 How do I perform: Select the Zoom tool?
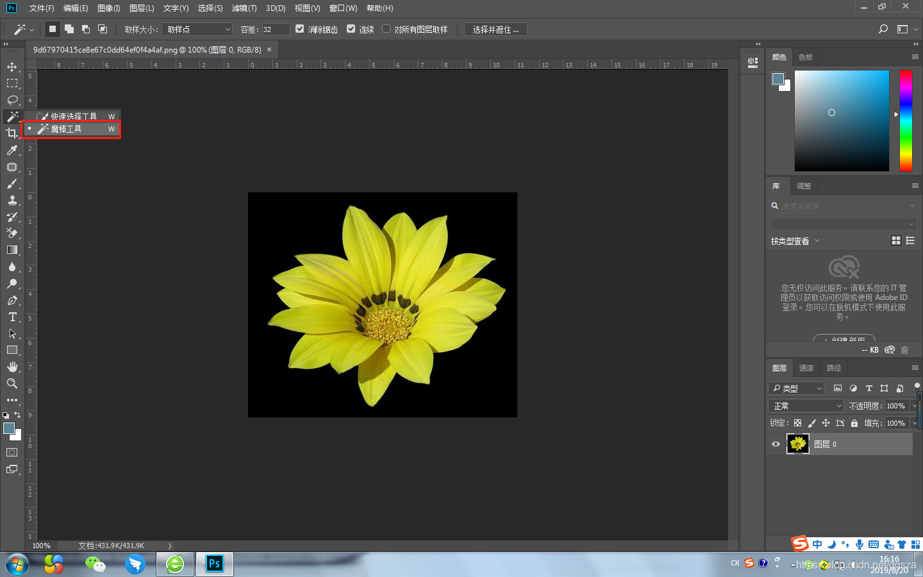point(12,383)
